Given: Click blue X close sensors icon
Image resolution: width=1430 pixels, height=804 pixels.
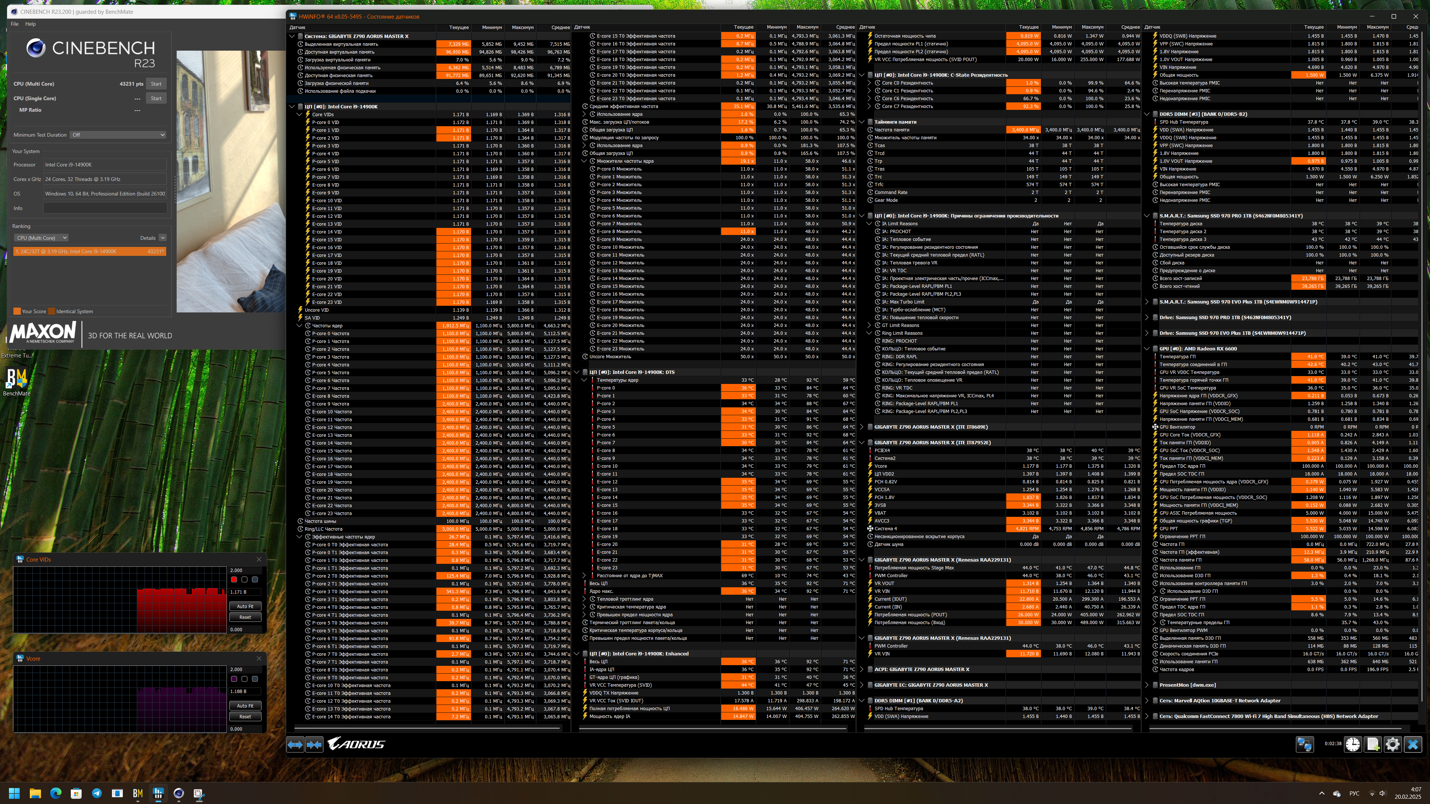Looking at the screenshot, I should click(x=1413, y=744).
